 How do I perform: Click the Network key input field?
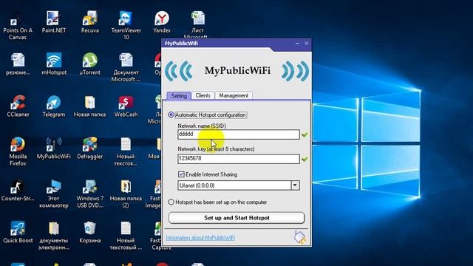point(238,159)
